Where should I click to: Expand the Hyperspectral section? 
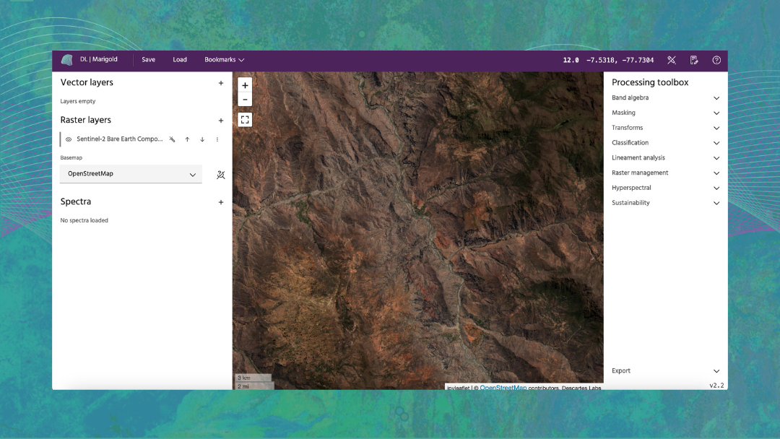tap(666, 188)
